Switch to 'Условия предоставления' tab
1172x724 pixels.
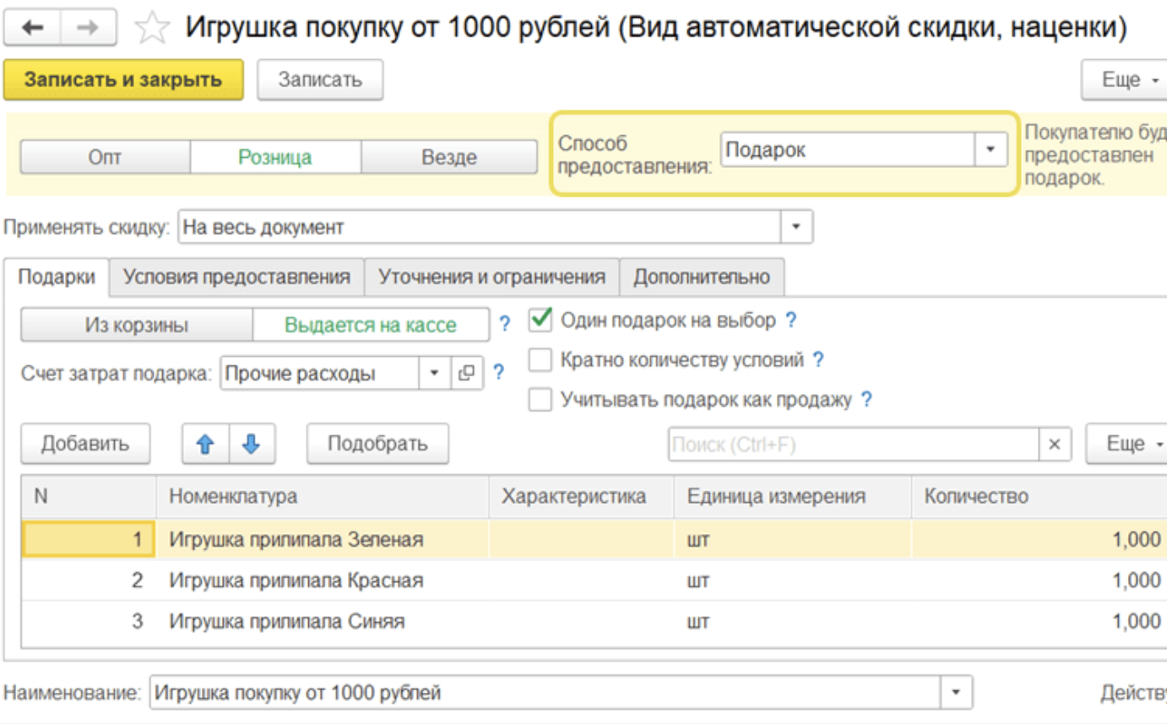(x=236, y=277)
